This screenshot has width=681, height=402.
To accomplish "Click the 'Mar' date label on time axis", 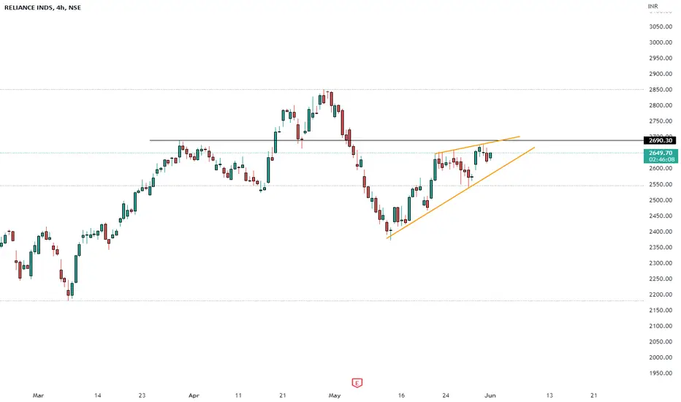I will tap(38, 395).
